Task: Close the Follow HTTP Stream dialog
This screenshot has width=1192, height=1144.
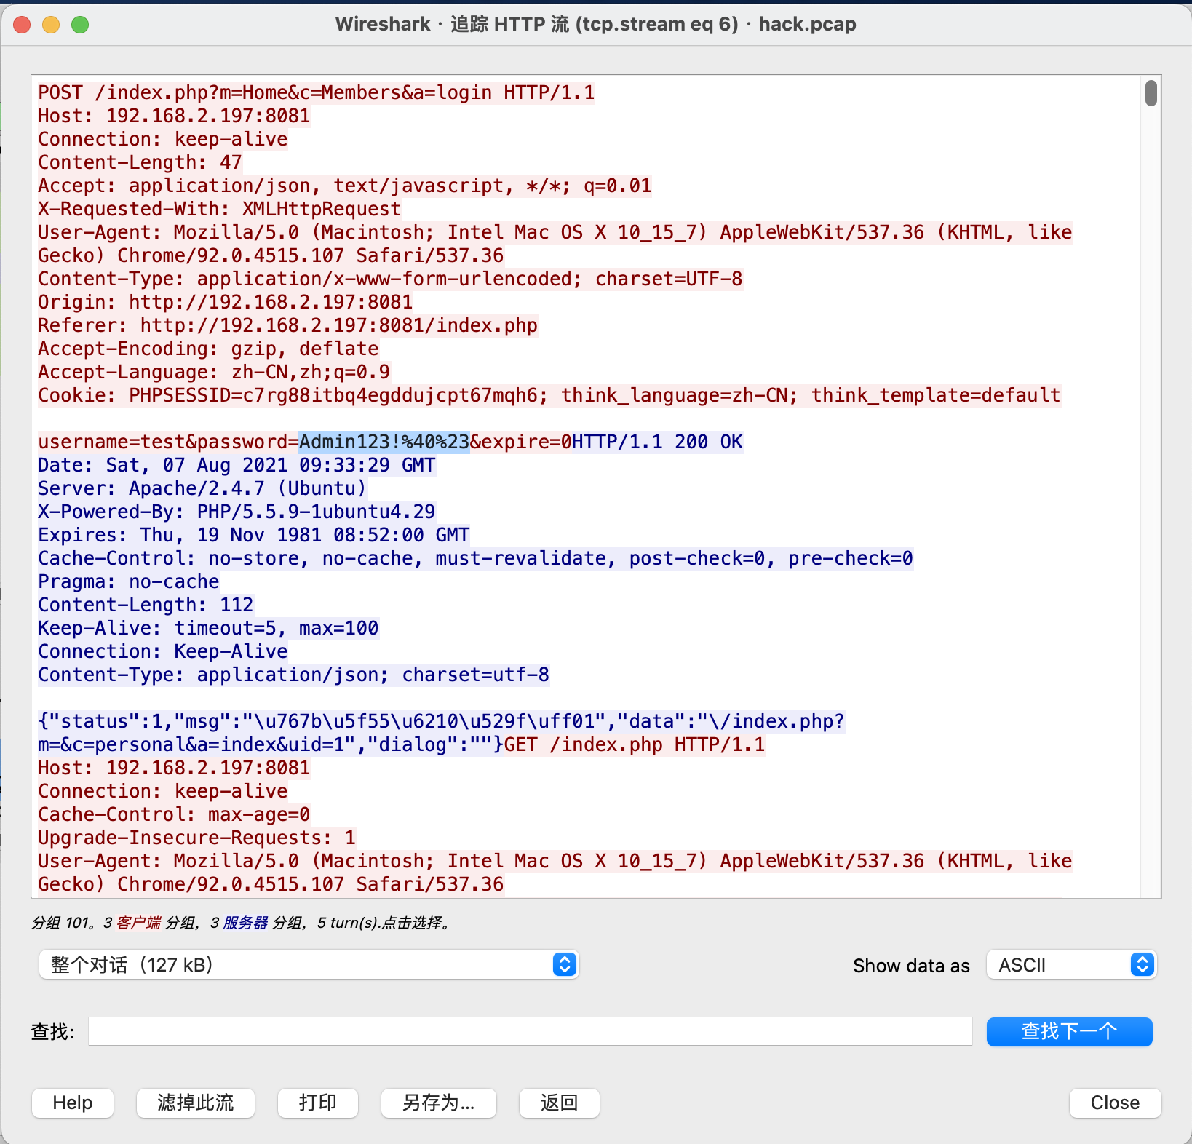Action: point(1115,1103)
